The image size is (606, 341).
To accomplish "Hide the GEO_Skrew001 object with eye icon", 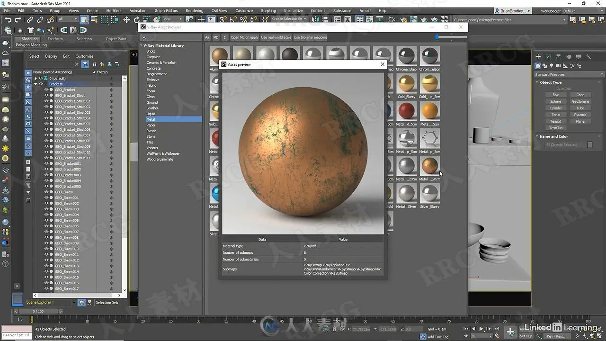I will pyautogui.click(x=46, y=197).
